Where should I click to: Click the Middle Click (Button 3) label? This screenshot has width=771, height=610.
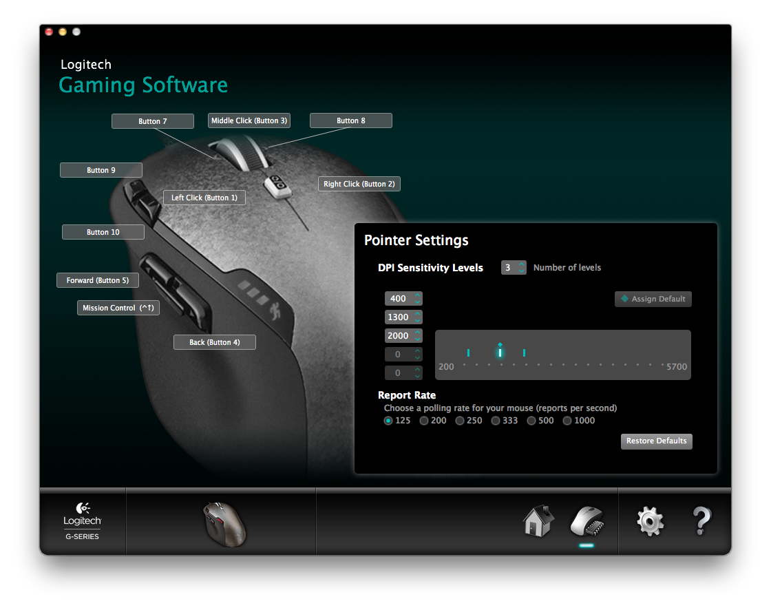249,120
